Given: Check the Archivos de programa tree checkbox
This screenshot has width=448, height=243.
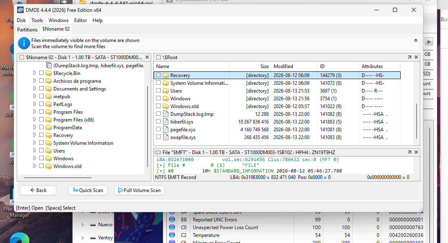Looking at the screenshot, I should coord(42,81).
